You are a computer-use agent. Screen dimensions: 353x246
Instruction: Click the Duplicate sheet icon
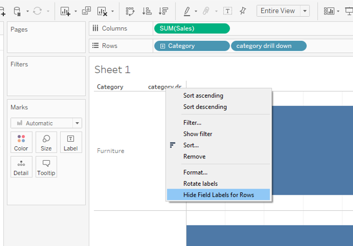tap(86, 11)
